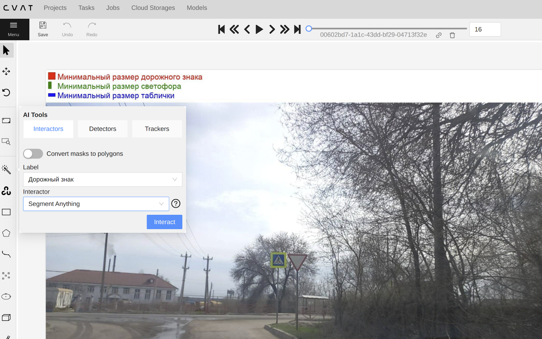This screenshot has height=339, width=542.
Task: Open the Models page
Action: click(x=197, y=8)
